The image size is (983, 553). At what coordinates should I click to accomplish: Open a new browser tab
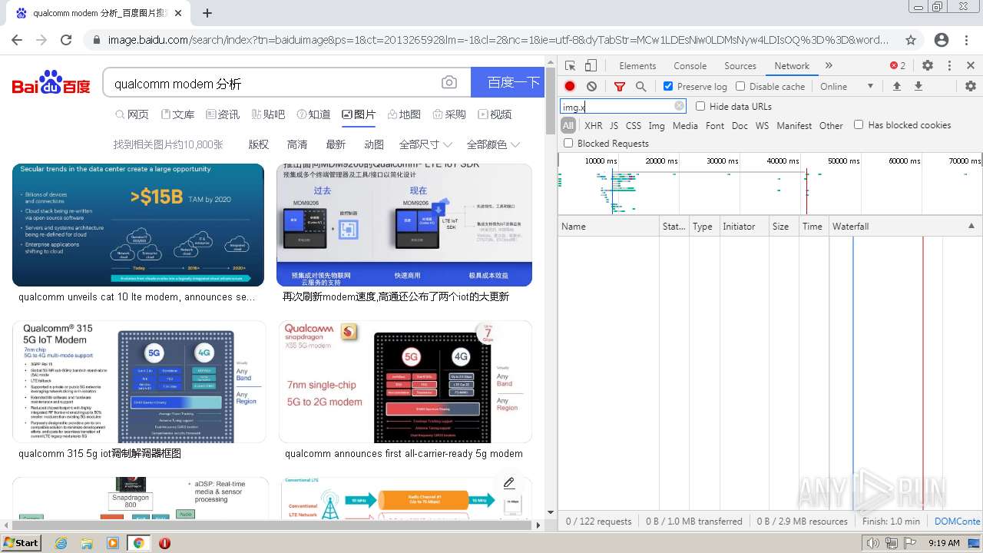(207, 13)
